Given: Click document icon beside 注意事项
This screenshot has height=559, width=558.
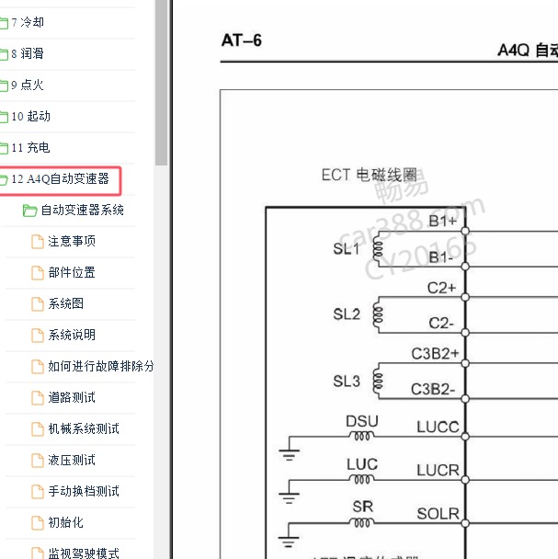Looking at the screenshot, I should coord(38,242).
